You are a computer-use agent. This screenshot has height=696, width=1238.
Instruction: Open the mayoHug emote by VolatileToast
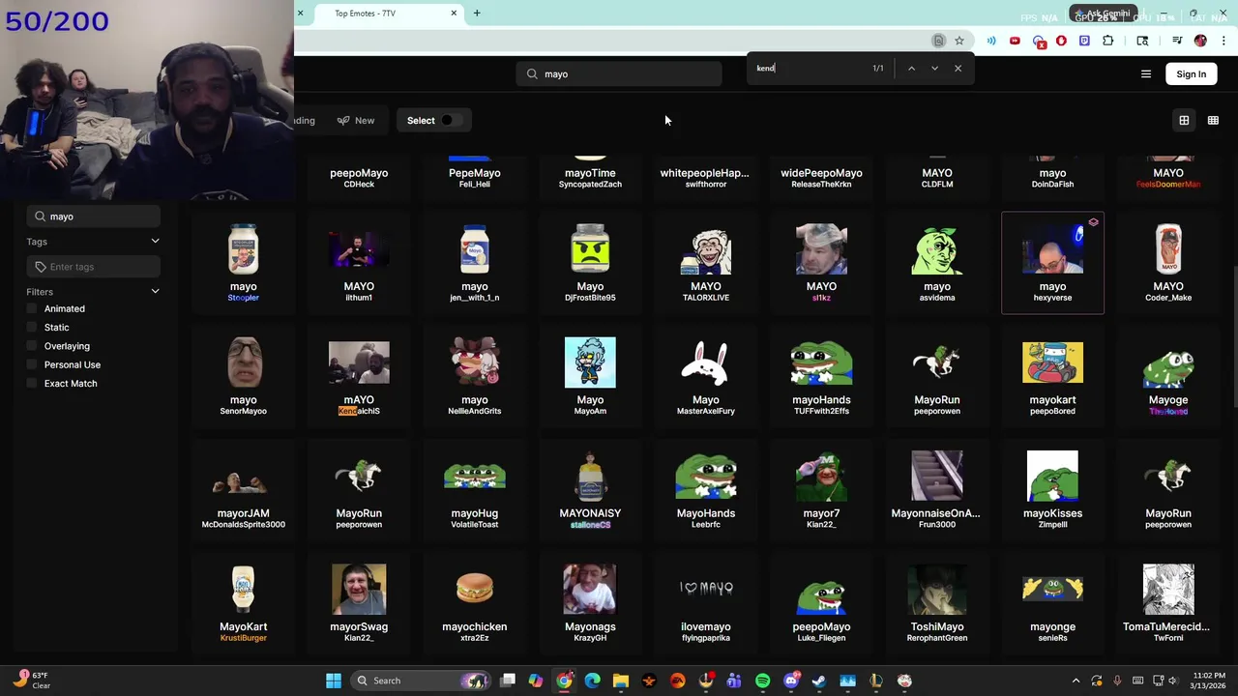[474, 490]
